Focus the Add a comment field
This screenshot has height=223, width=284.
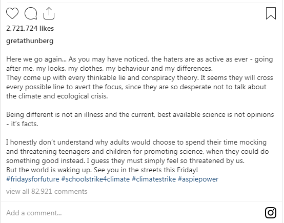point(134,213)
